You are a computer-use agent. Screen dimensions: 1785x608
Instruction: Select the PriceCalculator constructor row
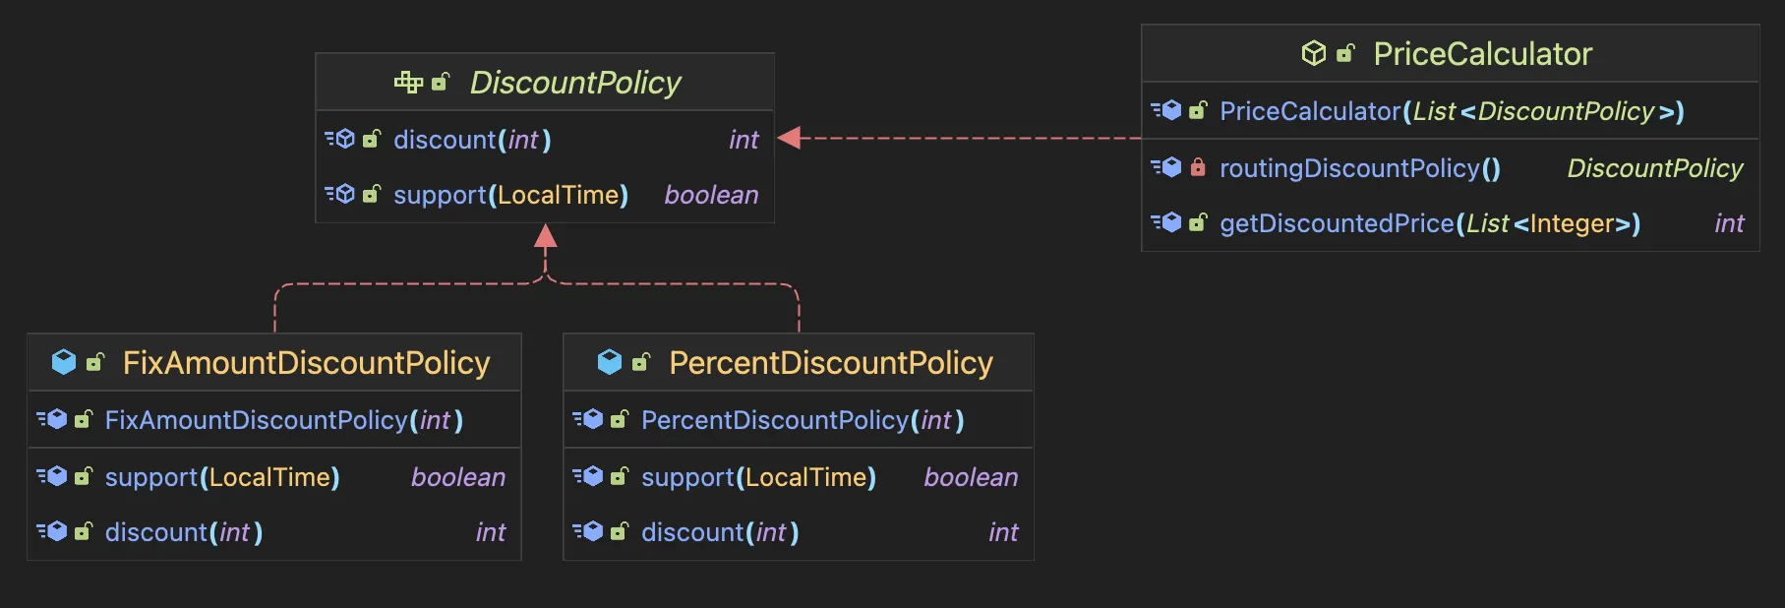coord(1451,111)
